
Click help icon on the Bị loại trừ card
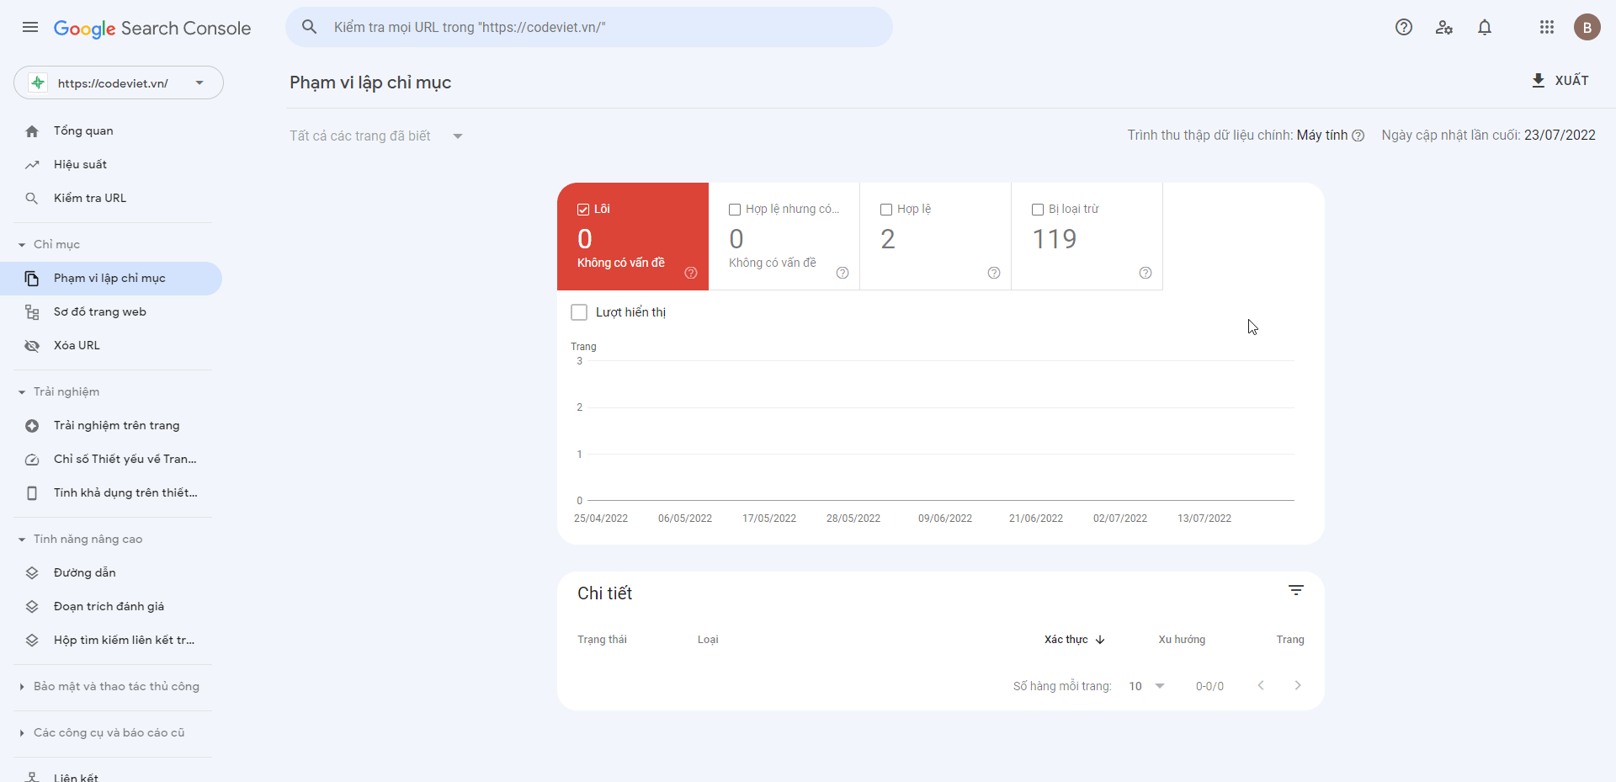tap(1145, 273)
